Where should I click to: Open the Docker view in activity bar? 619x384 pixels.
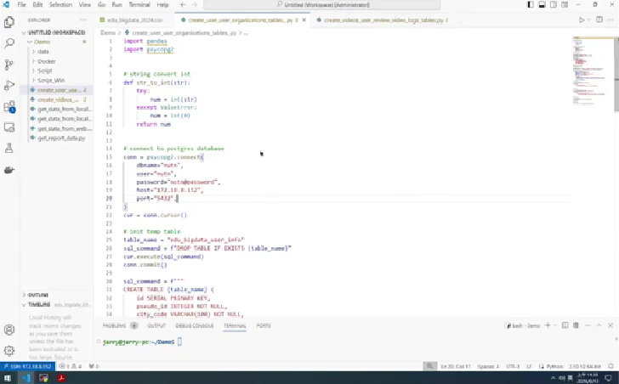9,170
